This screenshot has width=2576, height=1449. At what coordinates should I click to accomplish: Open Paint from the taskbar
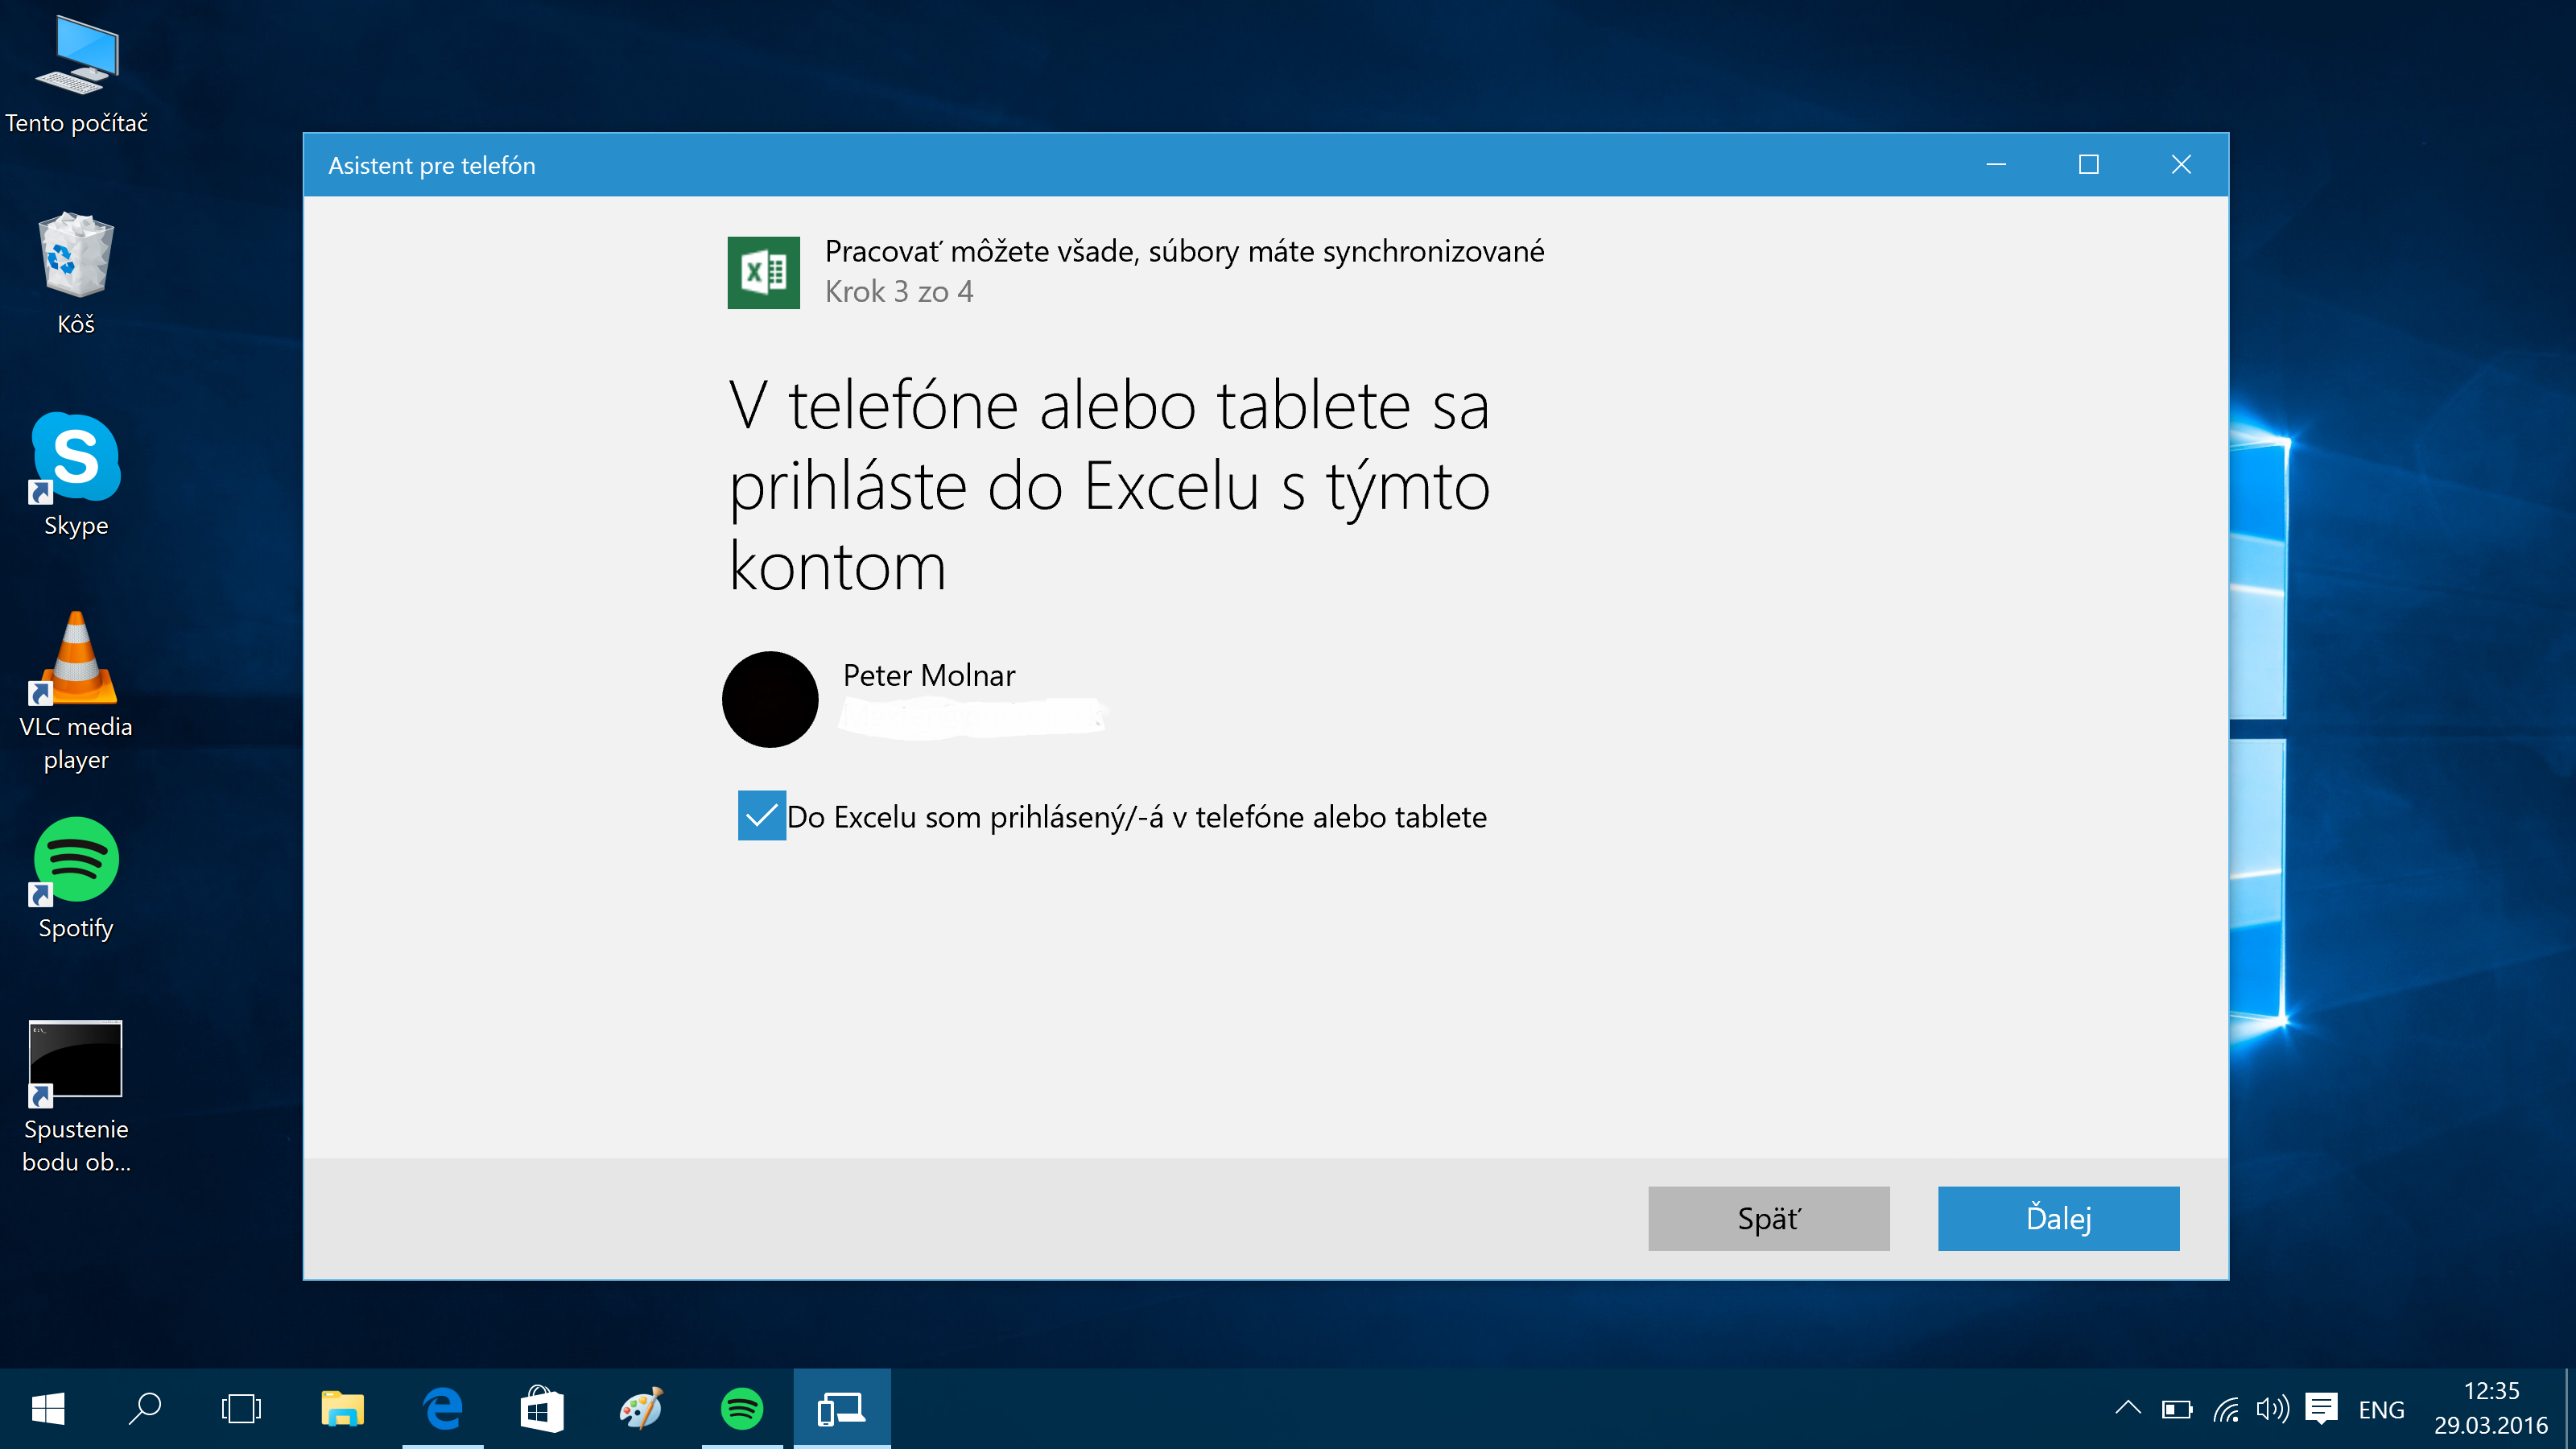tap(642, 1409)
